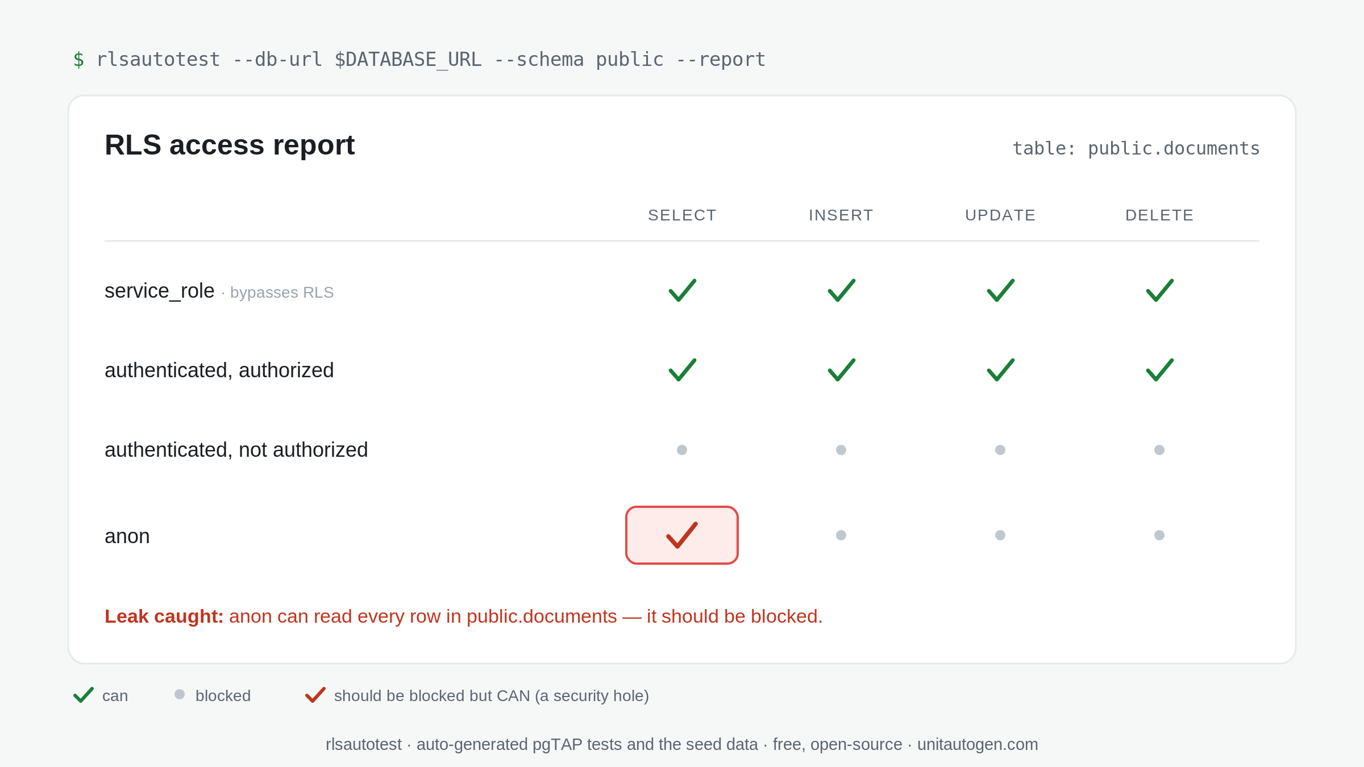Click the service_role UPDATE green checkmark
This screenshot has height=767, width=1364.
click(1000, 290)
